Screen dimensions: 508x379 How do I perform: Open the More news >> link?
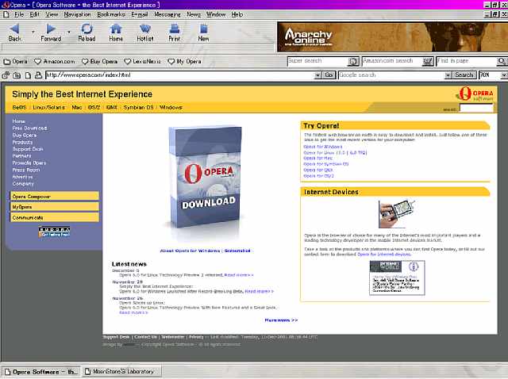281,320
